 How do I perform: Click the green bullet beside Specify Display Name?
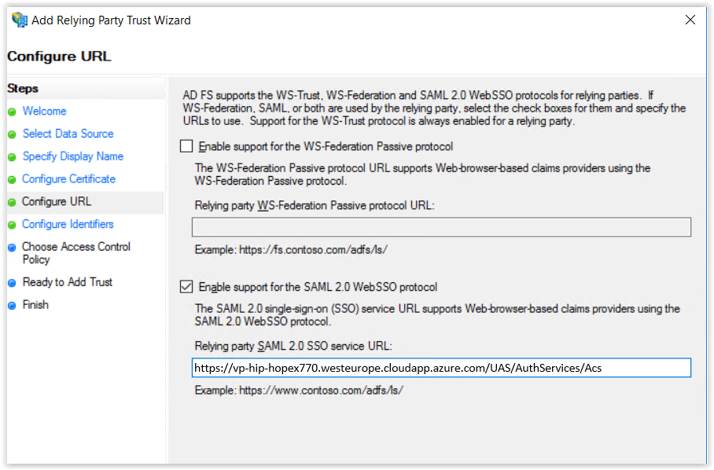coord(12,157)
